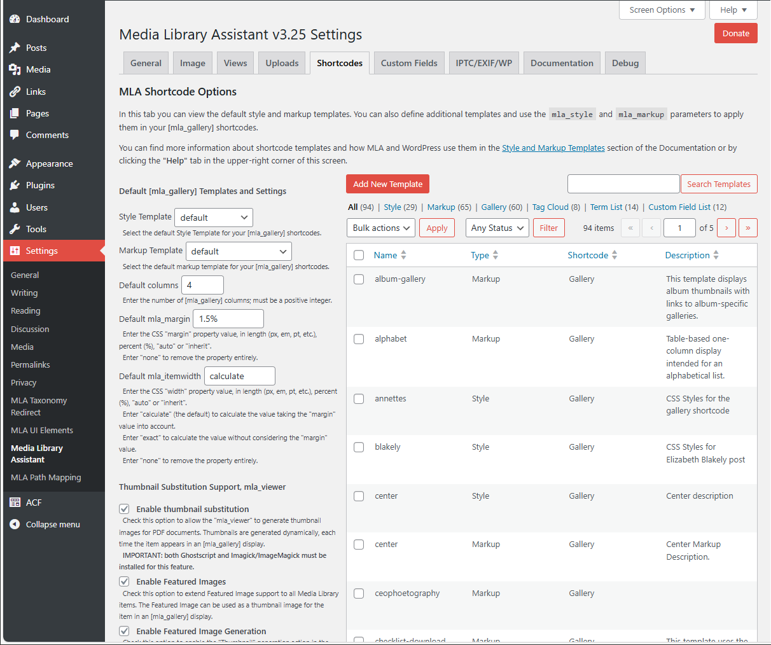Open the Comments section icon

[x=15, y=135]
